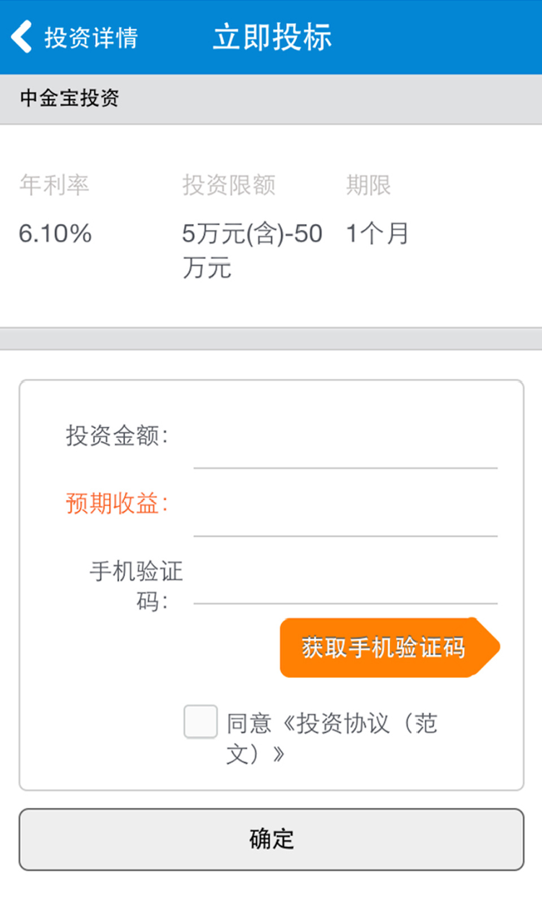Go back via the 投资详情 label
This screenshot has width=542, height=904.
tap(91, 38)
